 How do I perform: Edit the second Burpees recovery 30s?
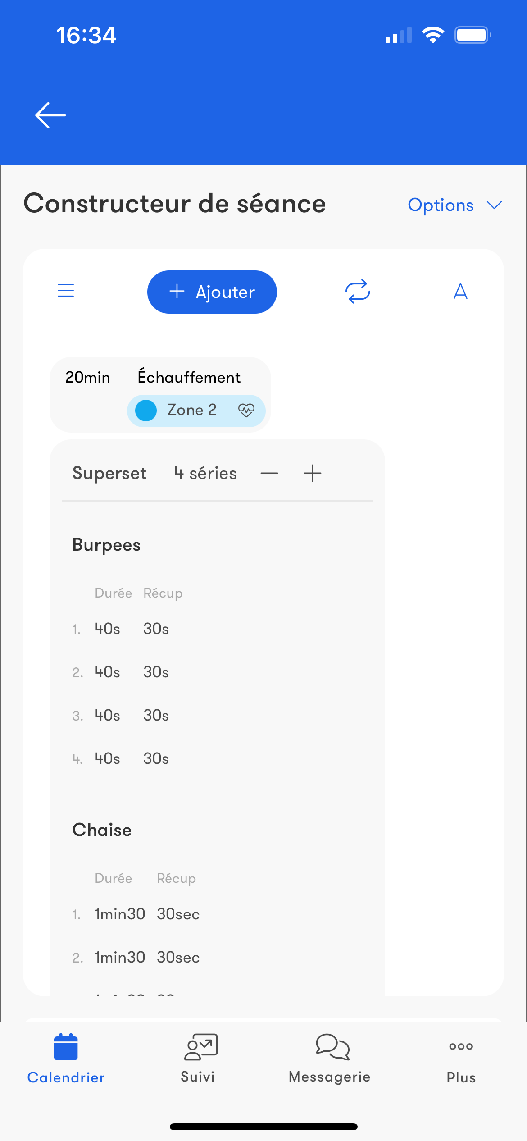coord(156,672)
